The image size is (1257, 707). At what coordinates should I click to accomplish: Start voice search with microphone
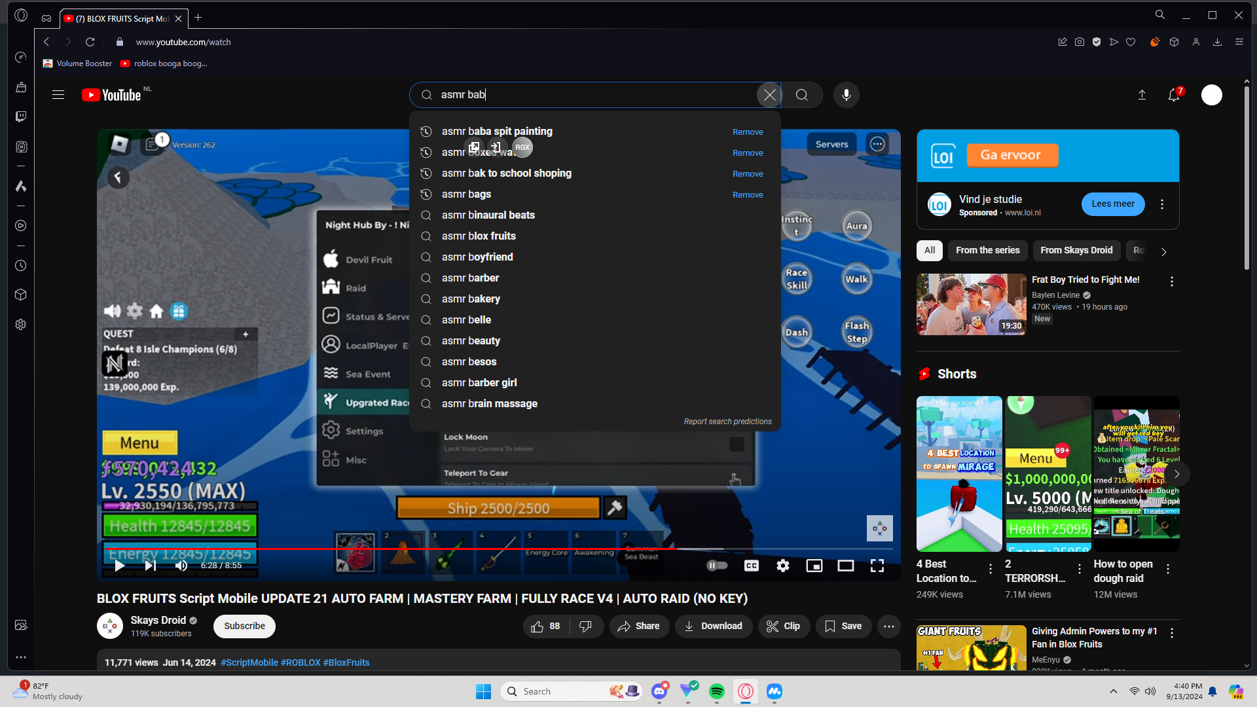point(847,95)
